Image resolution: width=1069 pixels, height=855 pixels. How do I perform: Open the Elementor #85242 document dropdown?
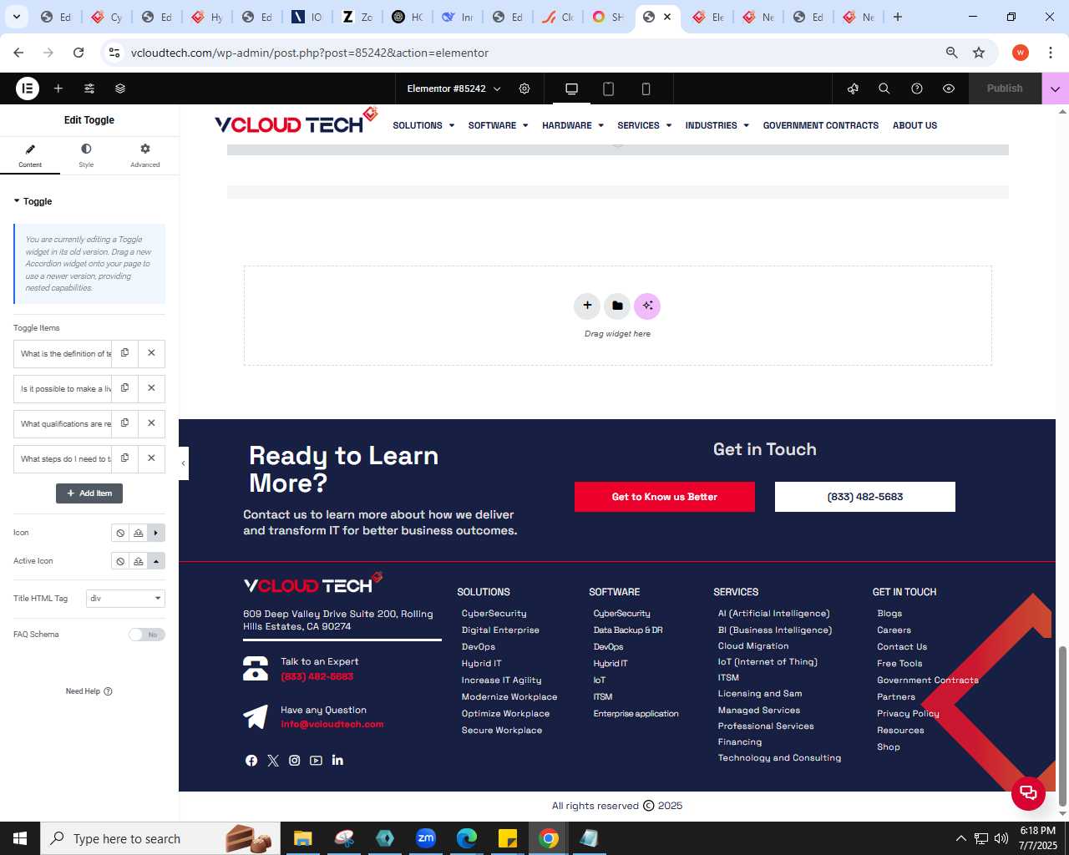(453, 89)
